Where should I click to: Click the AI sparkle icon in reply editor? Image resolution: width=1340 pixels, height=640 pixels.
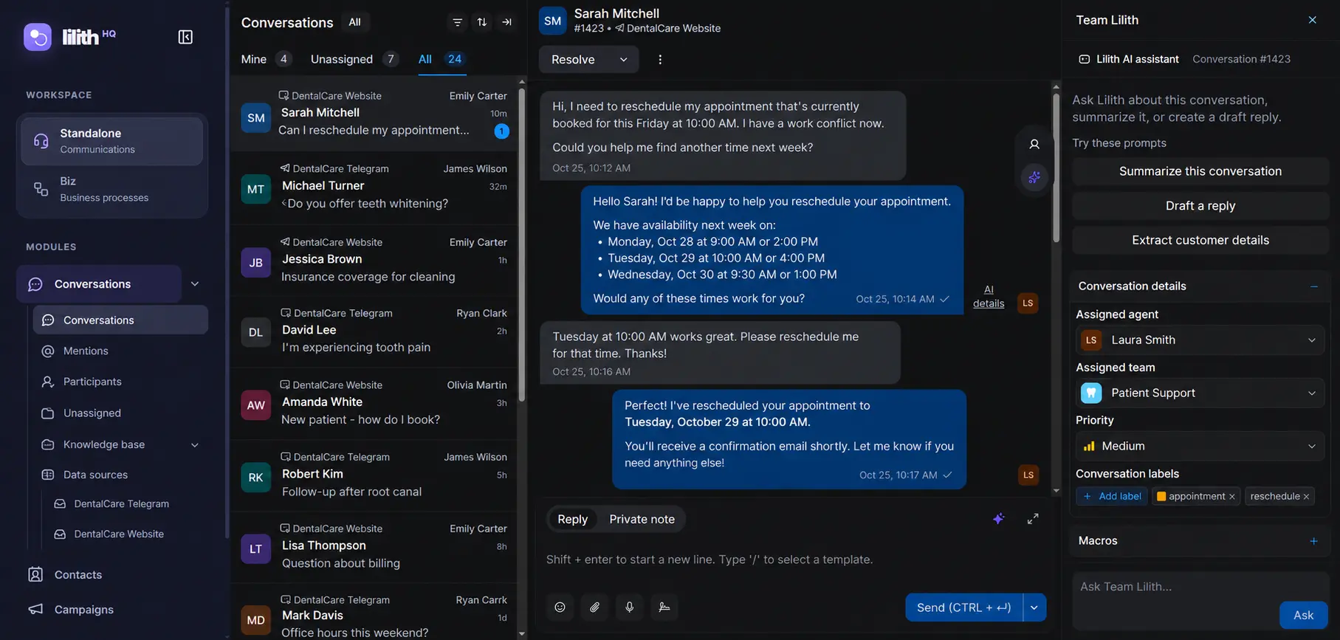(998, 519)
